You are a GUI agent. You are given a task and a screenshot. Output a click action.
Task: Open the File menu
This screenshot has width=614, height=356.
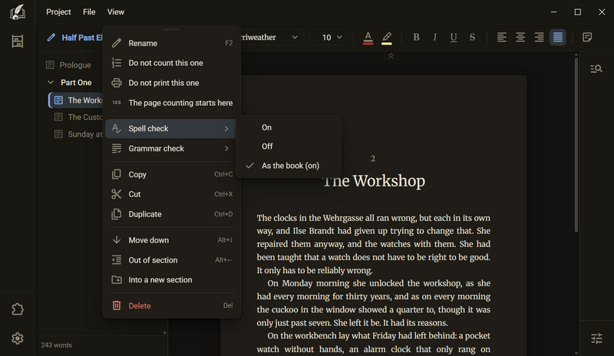coord(89,12)
